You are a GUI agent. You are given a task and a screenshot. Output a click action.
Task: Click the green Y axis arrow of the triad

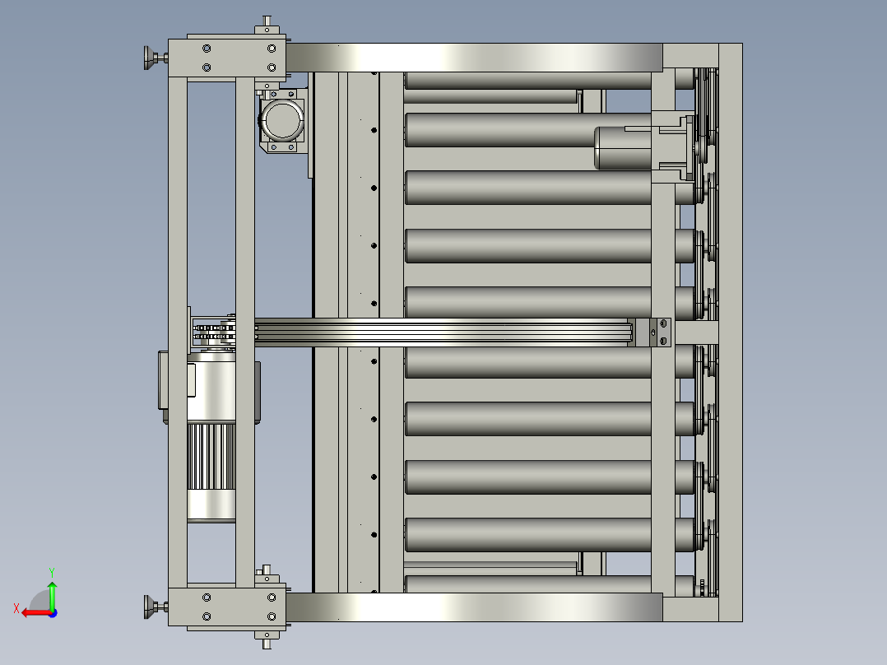[x=52, y=596]
